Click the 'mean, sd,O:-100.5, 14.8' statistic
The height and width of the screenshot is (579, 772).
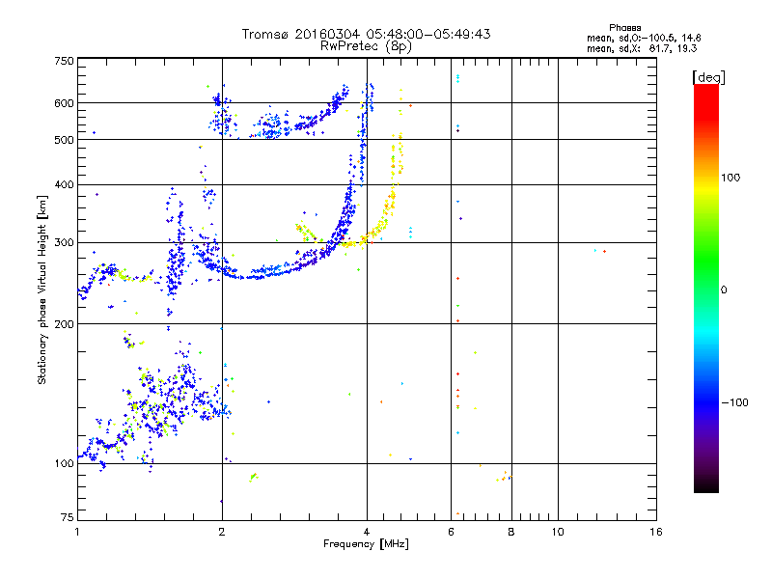[644, 38]
